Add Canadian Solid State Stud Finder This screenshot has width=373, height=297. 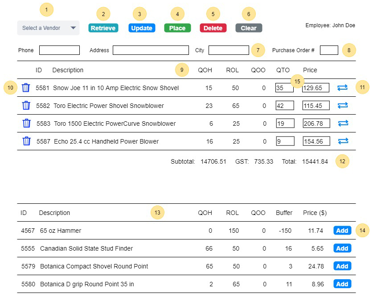point(342,248)
